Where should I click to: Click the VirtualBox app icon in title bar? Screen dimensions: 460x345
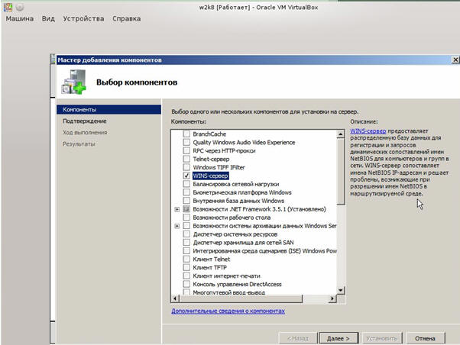coord(8,7)
